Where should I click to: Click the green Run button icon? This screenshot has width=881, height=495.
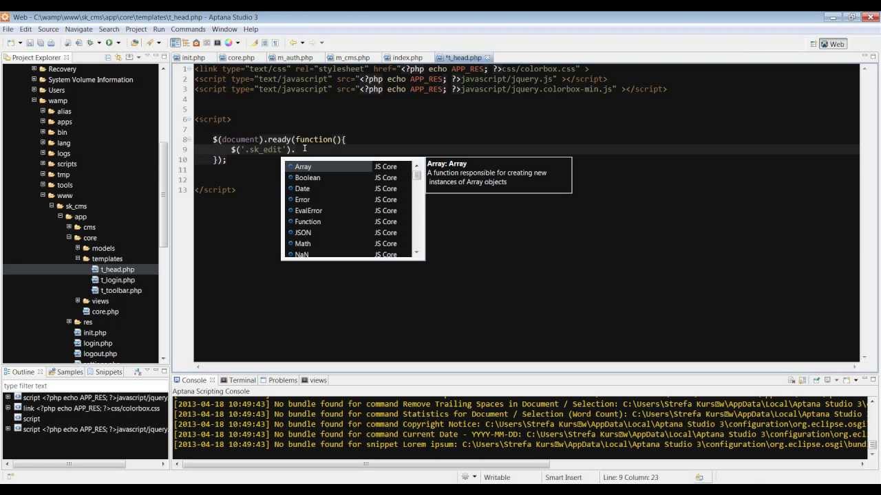(109, 43)
